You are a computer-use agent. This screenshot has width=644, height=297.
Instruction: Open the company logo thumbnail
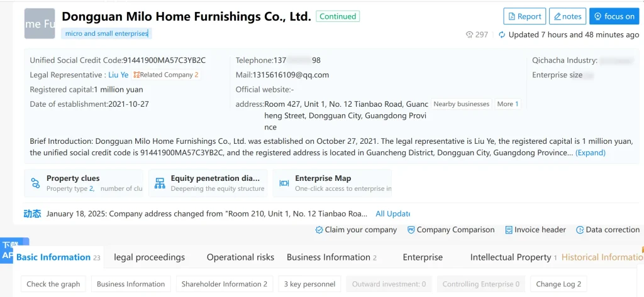pyautogui.click(x=40, y=24)
